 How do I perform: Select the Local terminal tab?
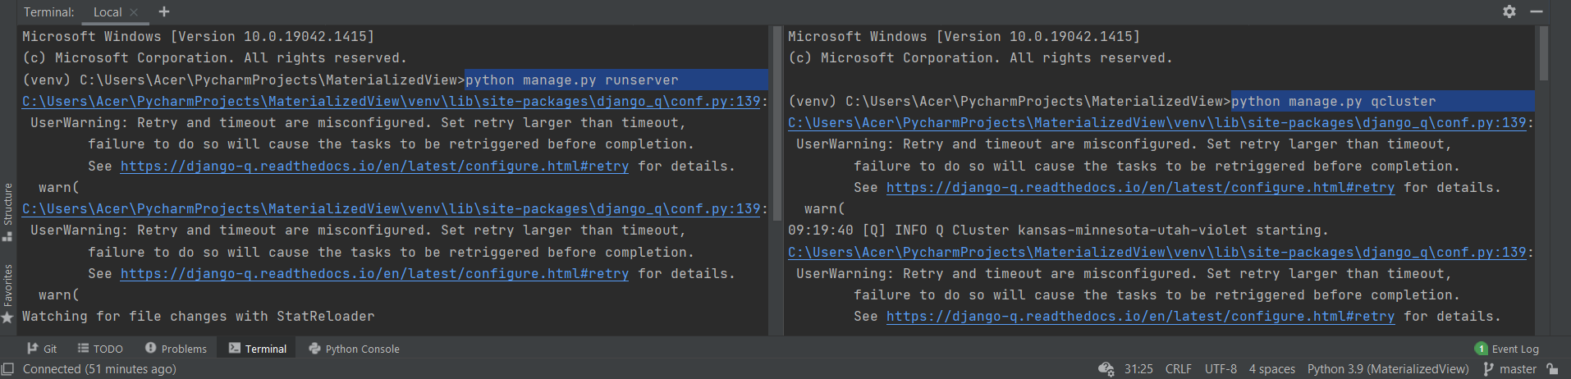[x=108, y=12]
